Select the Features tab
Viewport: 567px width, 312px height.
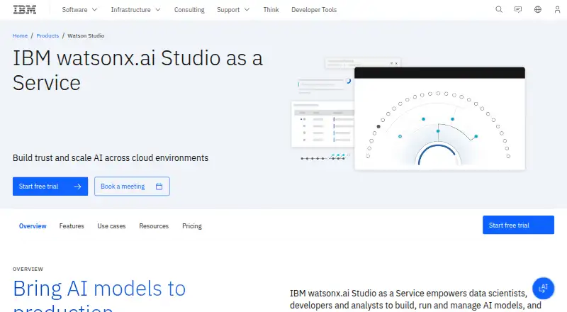coord(72,226)
